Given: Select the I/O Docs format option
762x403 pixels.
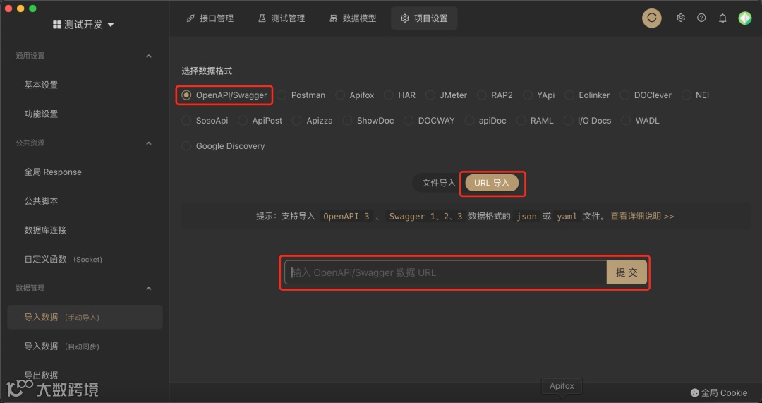Looking at the screenshot, I should coord(588,121).
